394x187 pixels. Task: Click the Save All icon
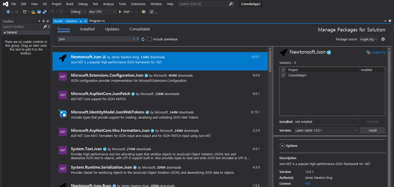45,12
